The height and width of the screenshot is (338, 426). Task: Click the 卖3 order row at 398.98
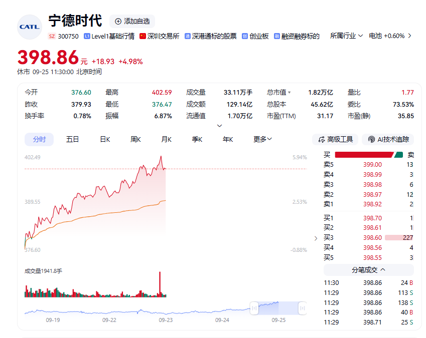point(368,185)
